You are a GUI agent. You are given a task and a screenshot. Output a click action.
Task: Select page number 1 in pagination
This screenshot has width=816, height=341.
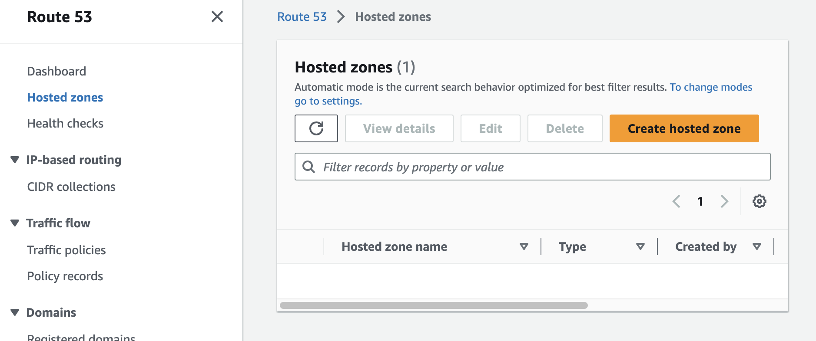click(x=700, y=201)
